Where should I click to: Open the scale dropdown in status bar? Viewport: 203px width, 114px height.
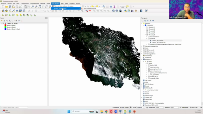tap(144, 108)
